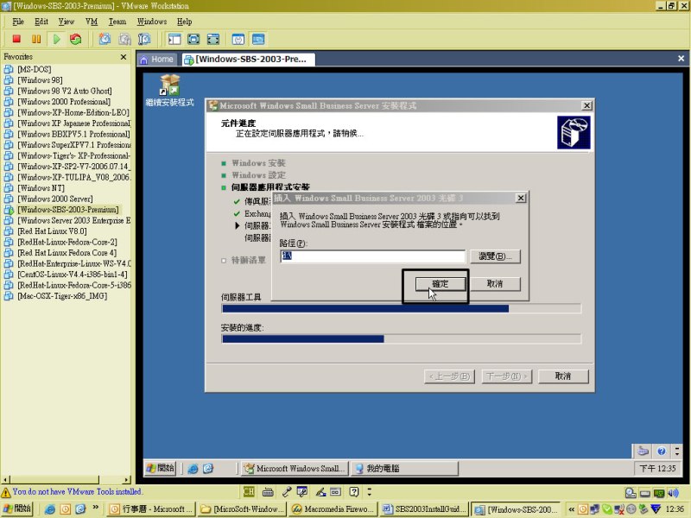Select [CentOS-Linux-V4.4-i386-bin1-4] in Favorites
The height and width of the screenshot is (518, 691).
73,275
